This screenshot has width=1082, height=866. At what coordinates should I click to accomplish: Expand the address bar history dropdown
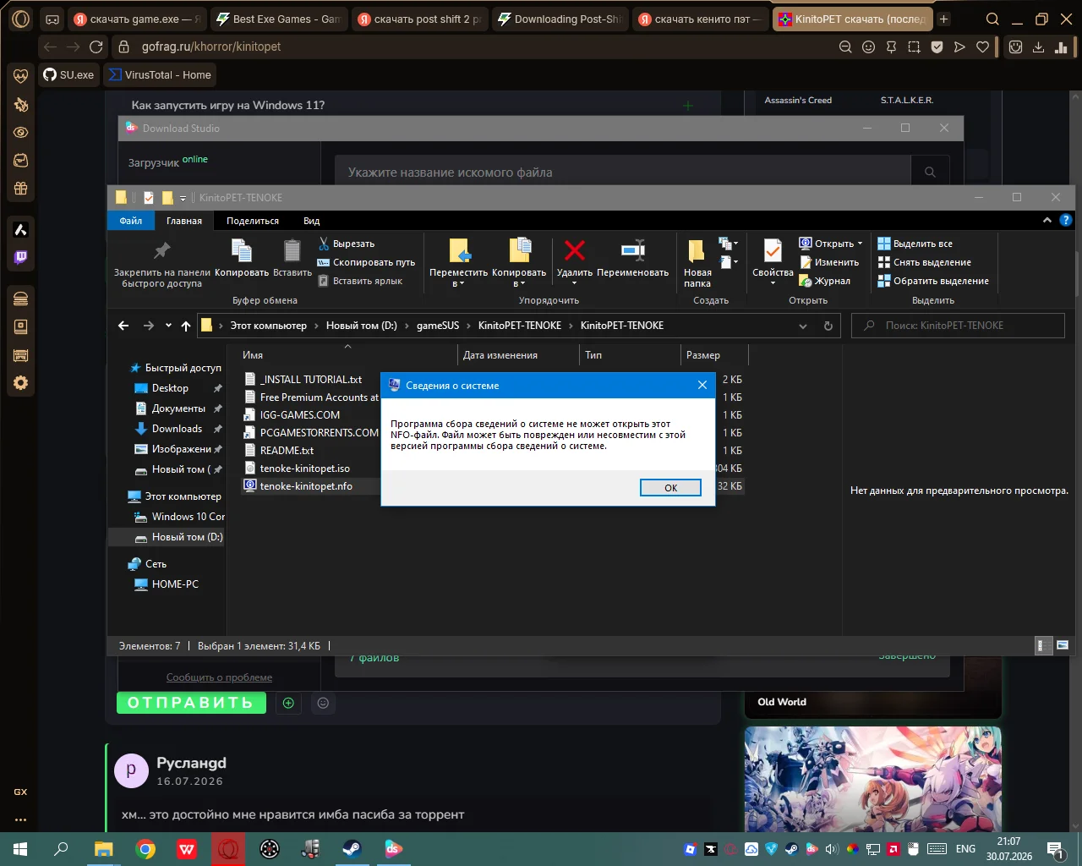(803, 326)
